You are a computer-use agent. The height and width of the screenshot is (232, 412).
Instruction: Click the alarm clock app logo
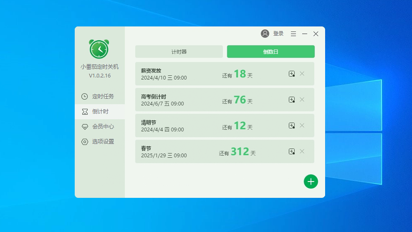pyautogui.click(x=99, y=49)
